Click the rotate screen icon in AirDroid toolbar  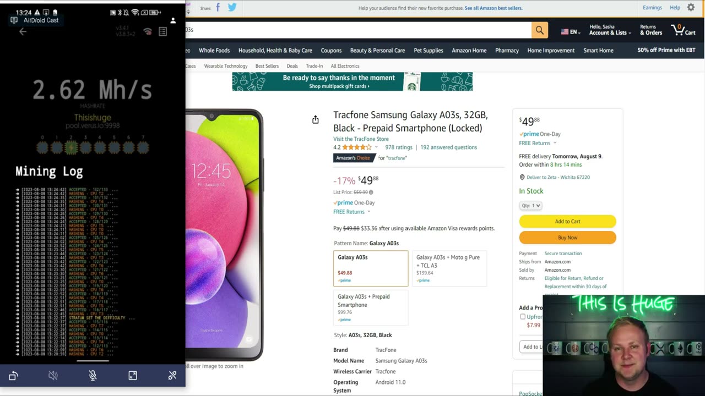point(14,376)
